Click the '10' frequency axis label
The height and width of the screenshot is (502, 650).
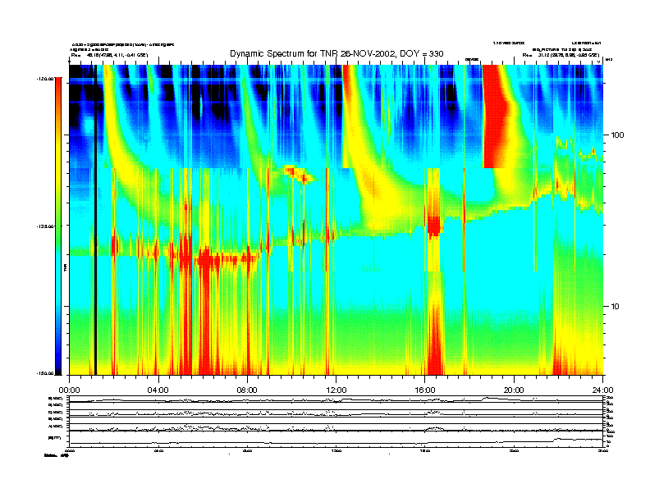click(x=616, y=307)
